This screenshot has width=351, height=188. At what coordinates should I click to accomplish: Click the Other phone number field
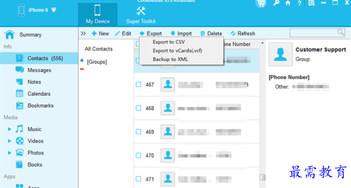(311, 86)
